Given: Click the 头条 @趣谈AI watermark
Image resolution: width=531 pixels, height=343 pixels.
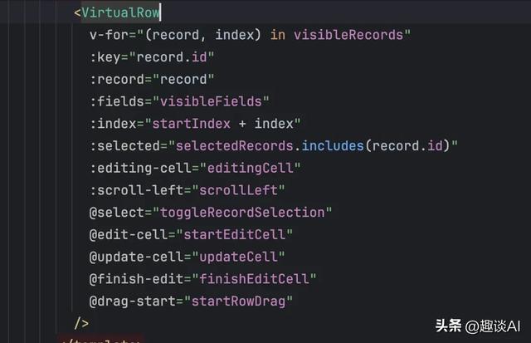Looking at the screenshot, I should point(478,326).
